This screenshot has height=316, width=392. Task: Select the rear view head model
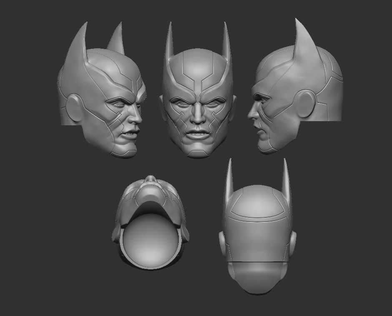(x=257, y=226)
